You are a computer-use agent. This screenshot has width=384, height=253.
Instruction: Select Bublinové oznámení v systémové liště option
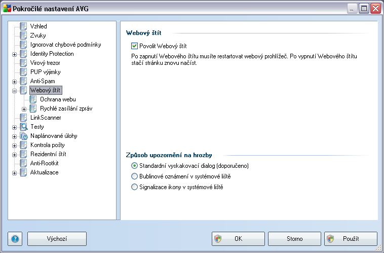coord(134,176)
